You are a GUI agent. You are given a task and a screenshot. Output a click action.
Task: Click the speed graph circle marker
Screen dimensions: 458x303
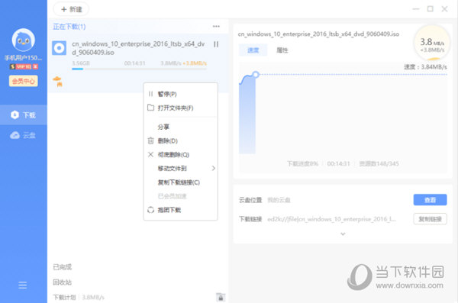[x=256, y=75]
